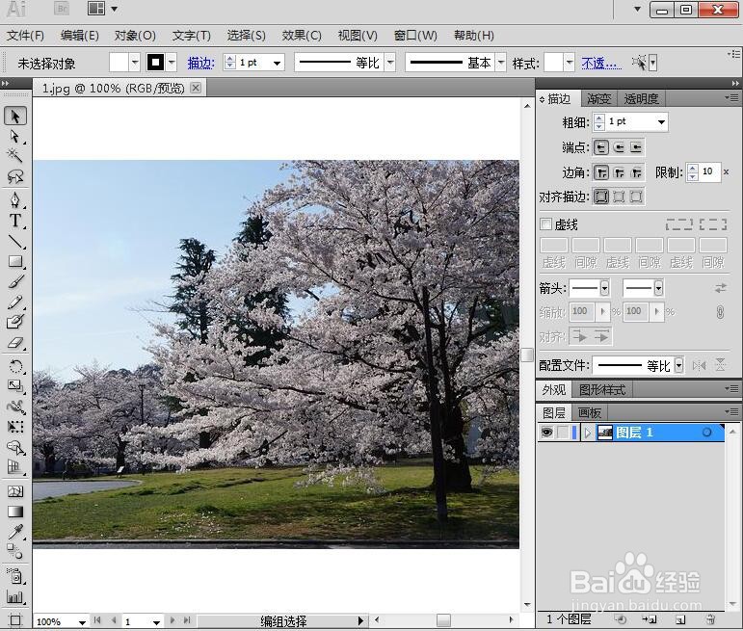
Task: Select the black arrow Selection tool
Action: (x=15, y=116)
